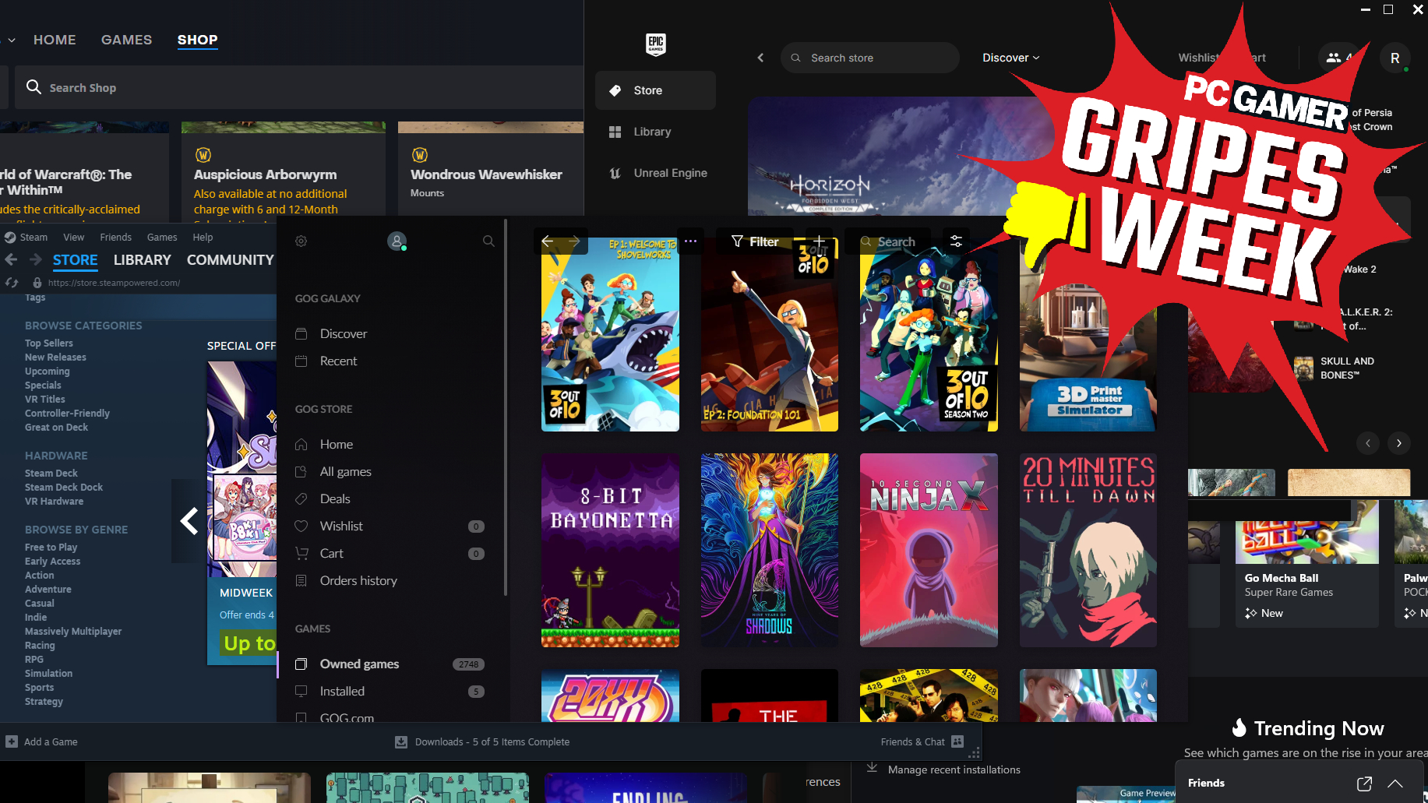Open GOG Galaxy settings gear icon

(x=301, y=241)
